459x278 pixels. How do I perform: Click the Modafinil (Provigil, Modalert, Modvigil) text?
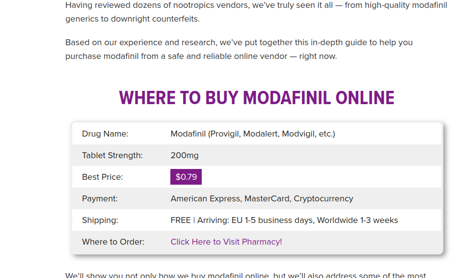[253, 134]
